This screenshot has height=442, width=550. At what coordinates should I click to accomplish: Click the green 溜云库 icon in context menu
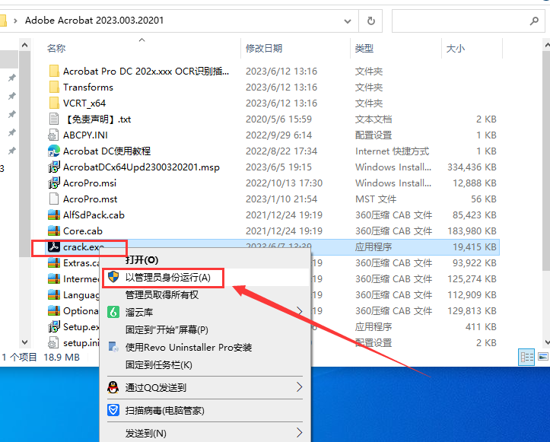pyautogui.click(x=113, y=311)
